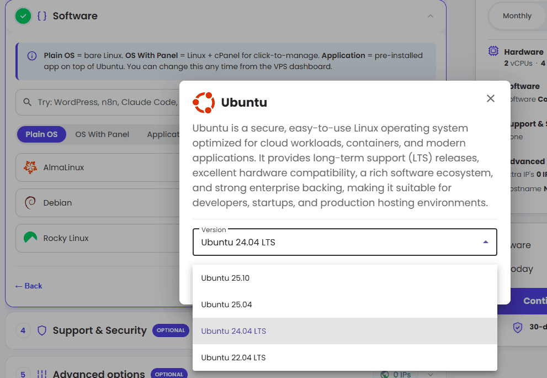Select Ubuntu 22.04 LTS option
This screenshot has width=547, height=378.
pyautogui.click(x=344, y=358)
